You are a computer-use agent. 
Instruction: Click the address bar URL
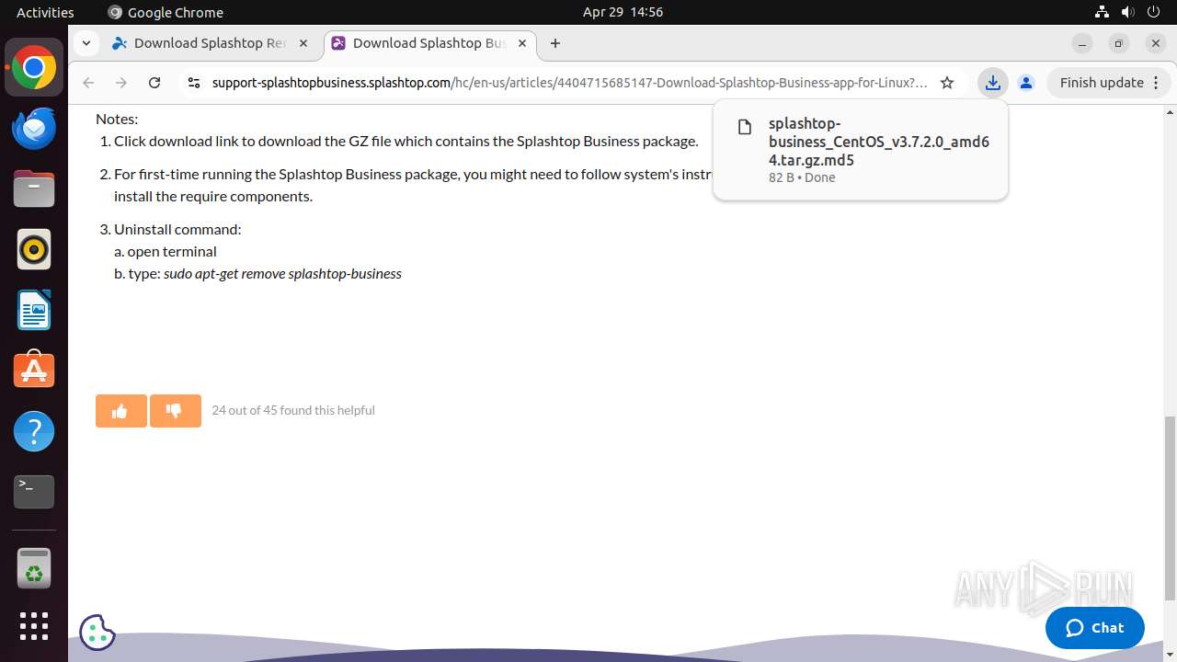point(569,83)
